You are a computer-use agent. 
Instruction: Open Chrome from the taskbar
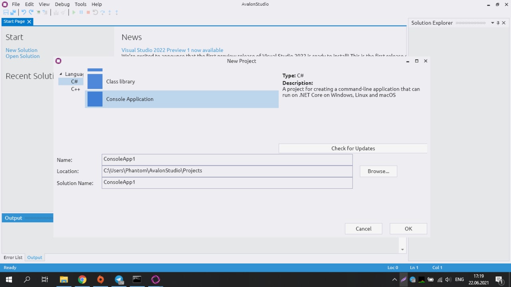(x=82, y=279)
